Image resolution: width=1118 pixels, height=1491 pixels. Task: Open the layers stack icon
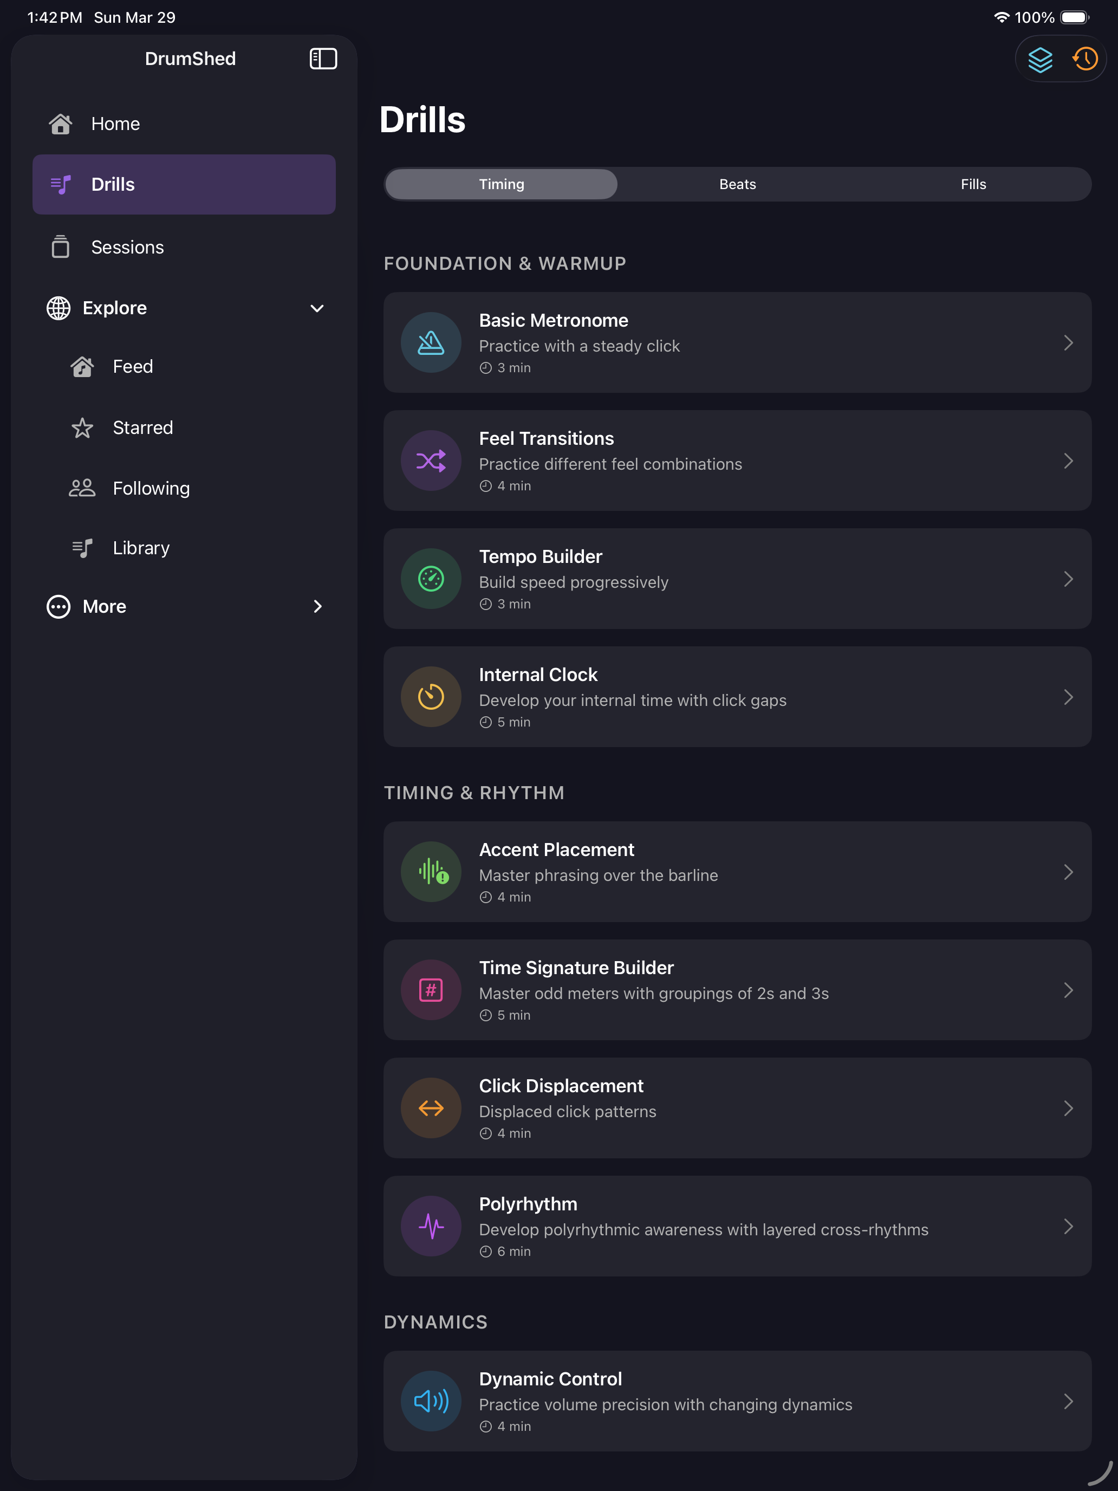1040,59
